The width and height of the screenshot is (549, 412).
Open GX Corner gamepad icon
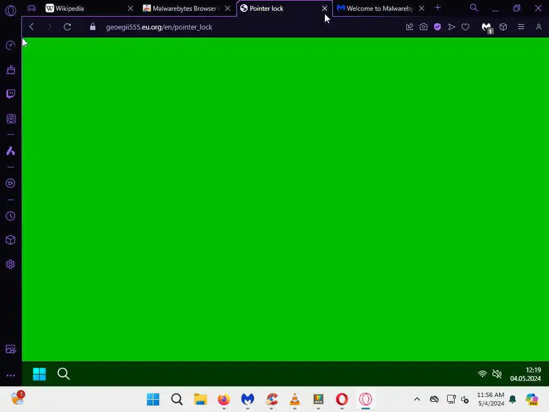pos(32,8)
